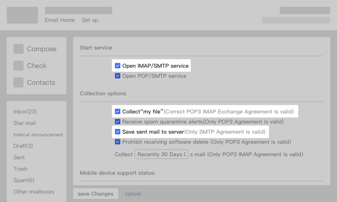Image resolution: width=337 pixels, height=202 pixels.
Task: Cancel the settings changes
Action: click(133, 194)
